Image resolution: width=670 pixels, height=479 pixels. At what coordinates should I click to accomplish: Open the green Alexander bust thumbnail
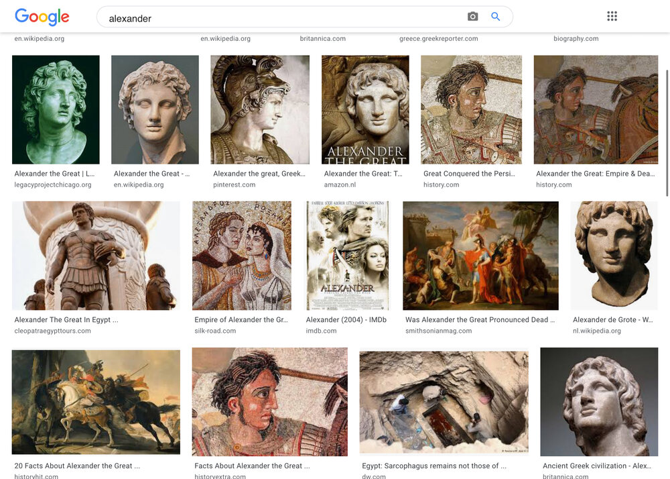click(56, 109)
